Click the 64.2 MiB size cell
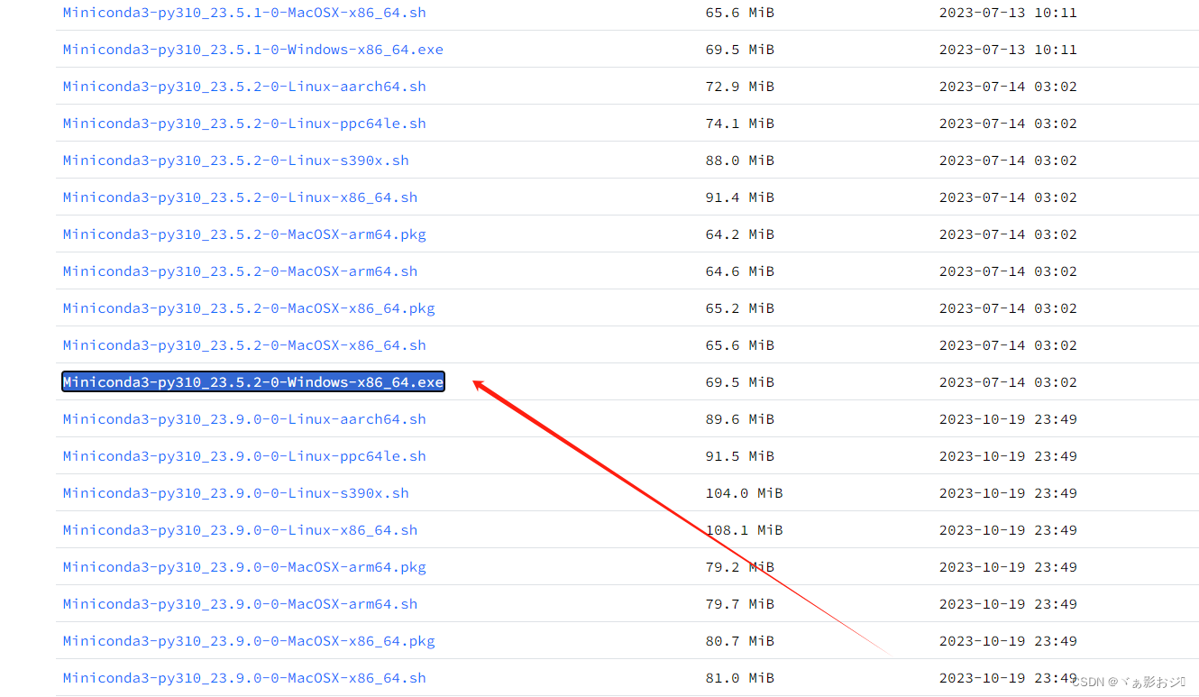The width and height of the screenshot is (1199, 697). 739,234
